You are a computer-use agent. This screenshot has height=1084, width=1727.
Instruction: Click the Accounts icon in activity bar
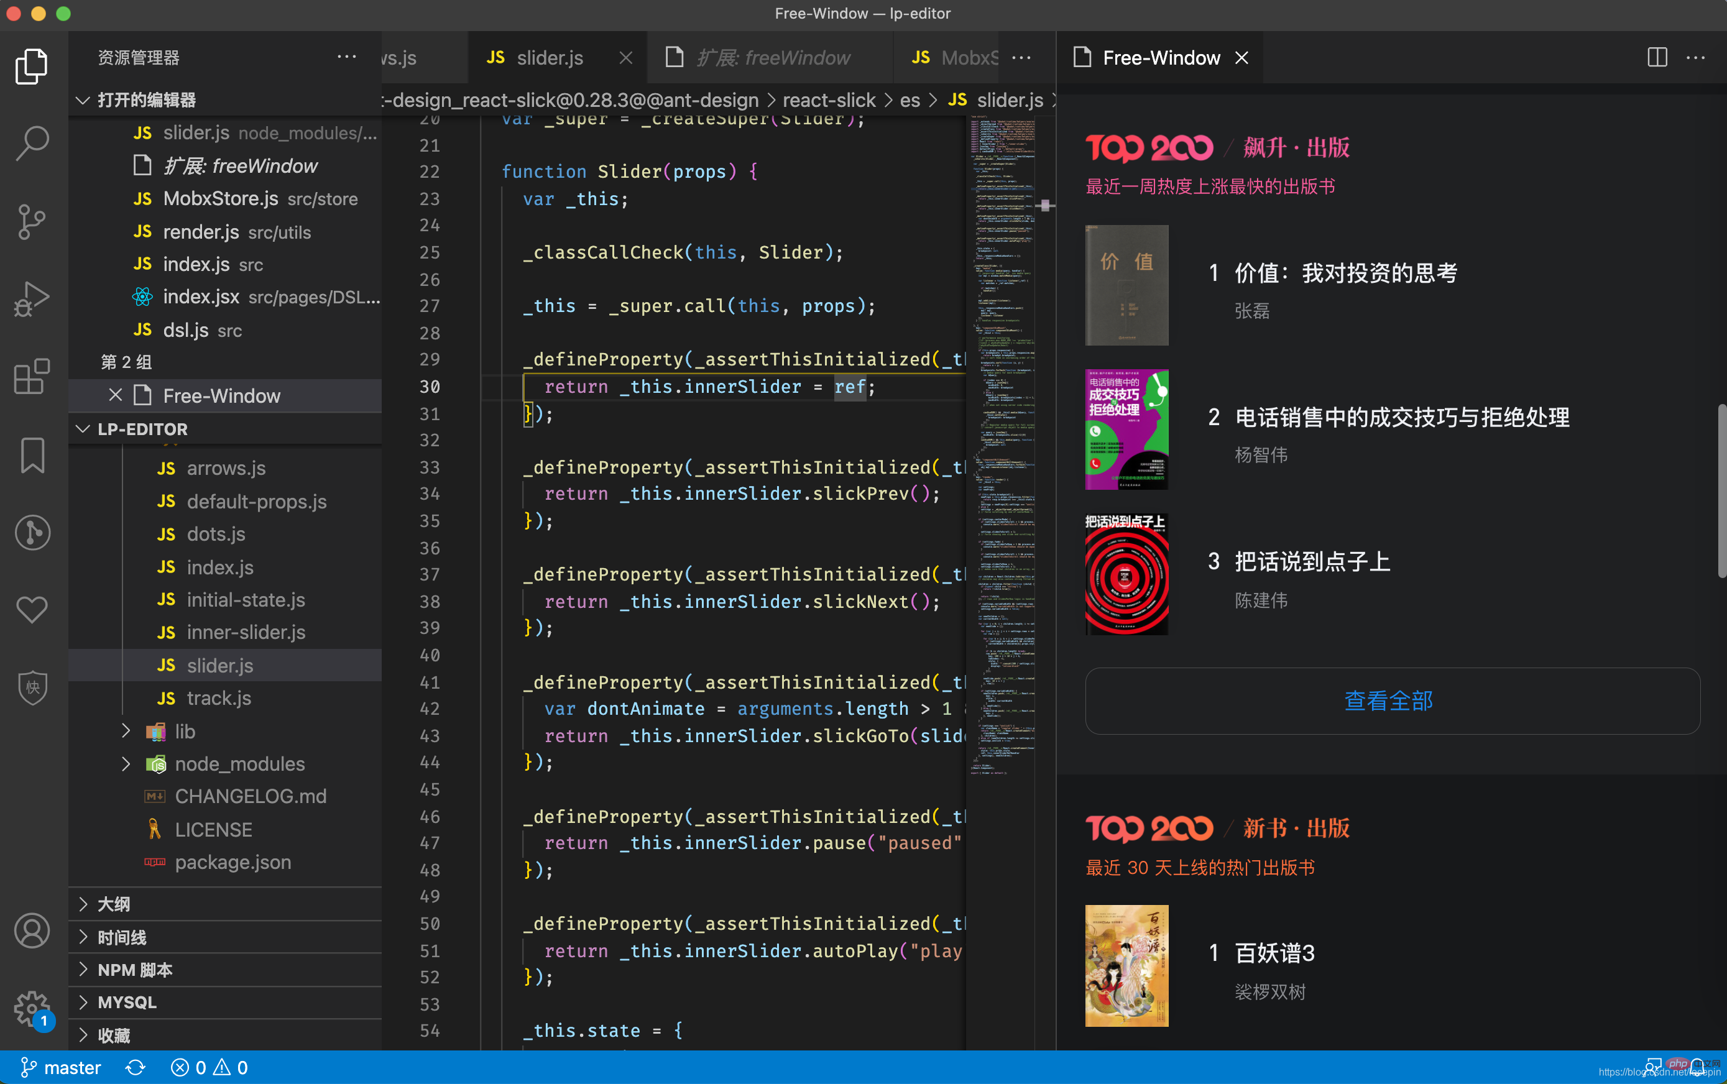32,930
